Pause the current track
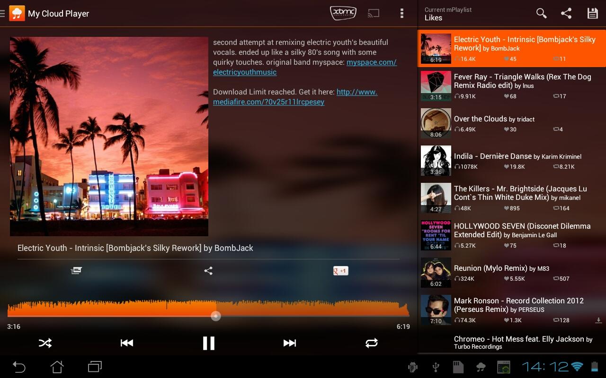Viewport: 606px width, 378px height. point(209,343)
